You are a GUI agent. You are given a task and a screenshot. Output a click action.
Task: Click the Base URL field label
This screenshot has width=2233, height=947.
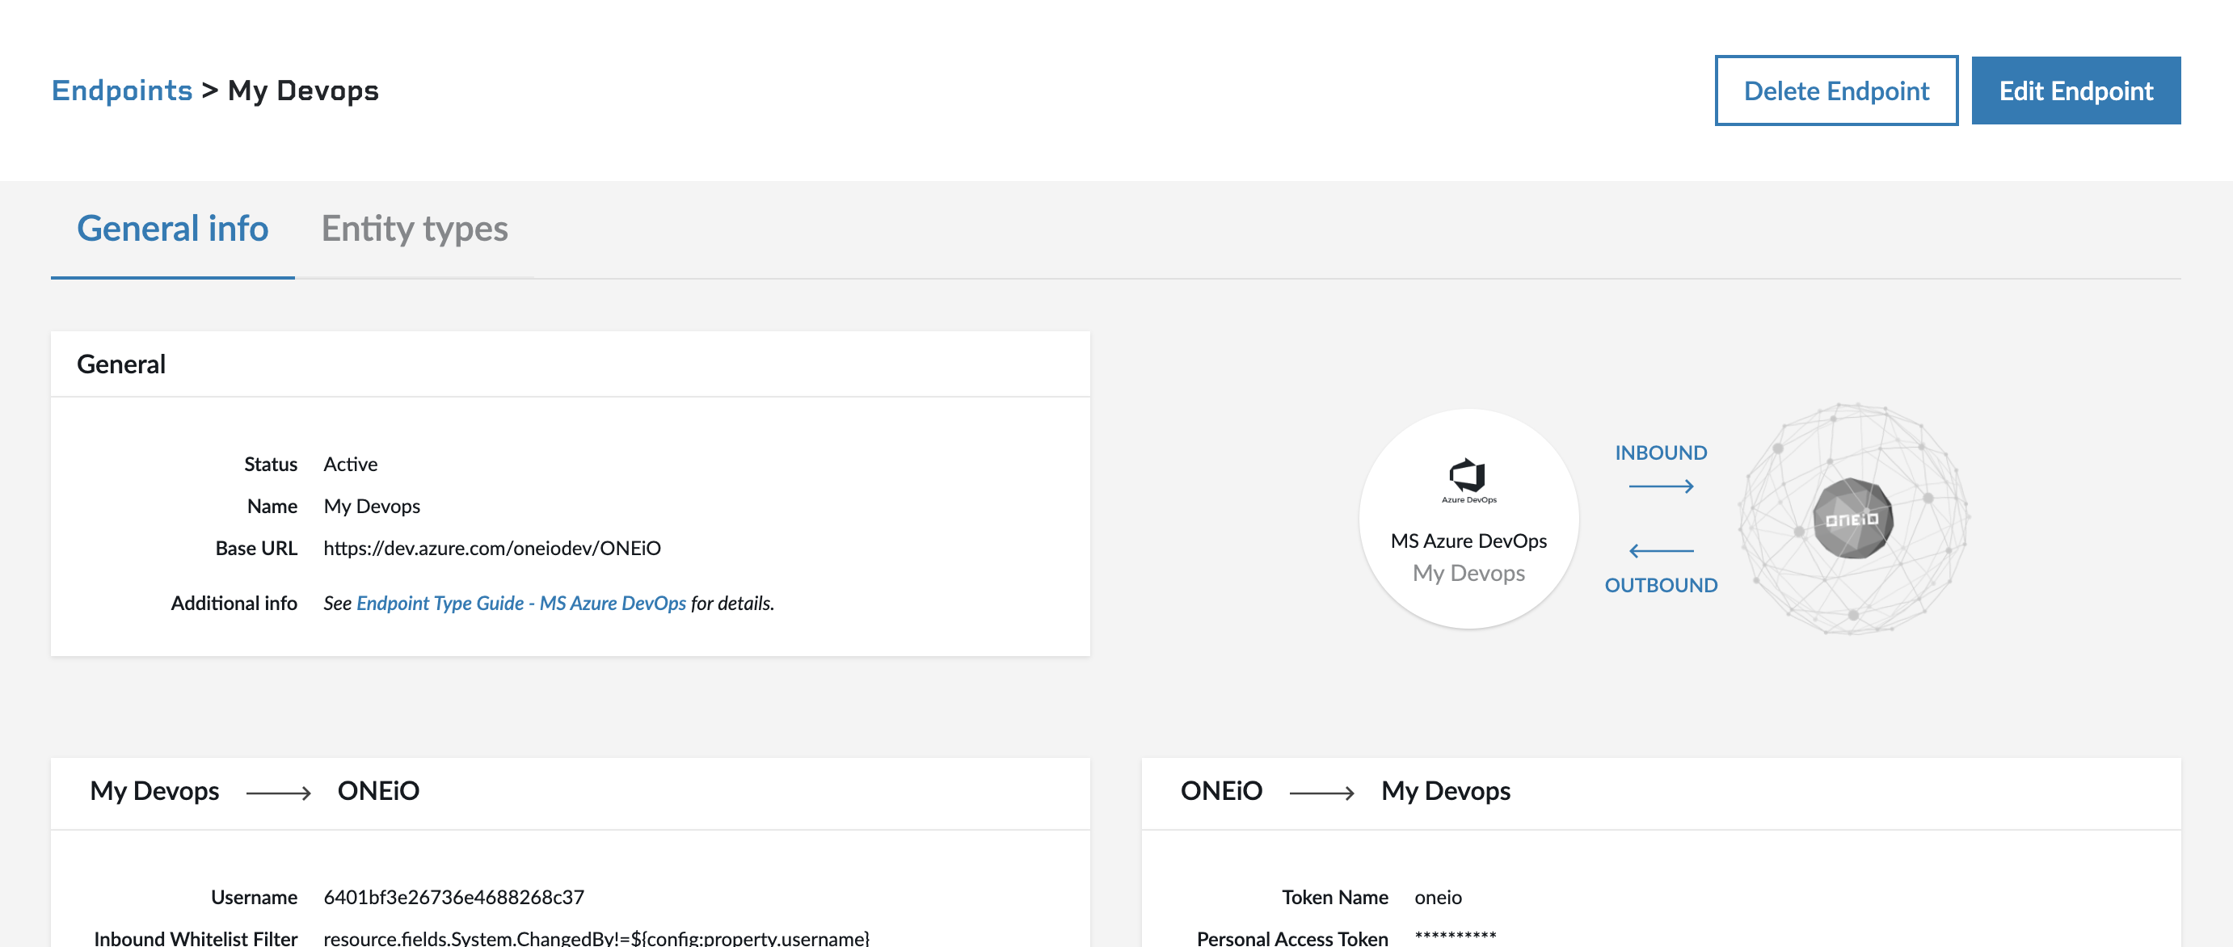point(255,548)
